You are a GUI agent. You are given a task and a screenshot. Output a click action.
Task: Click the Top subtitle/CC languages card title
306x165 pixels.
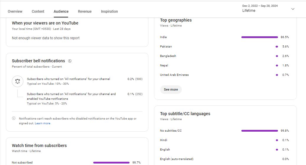click(x=185, y=114)
